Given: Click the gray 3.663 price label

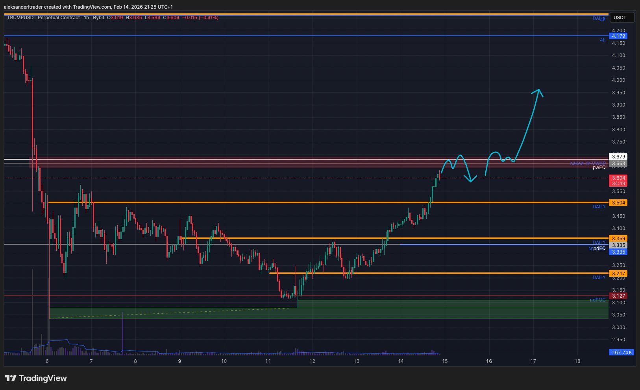Looking at the screenshot, I should 618,164.
